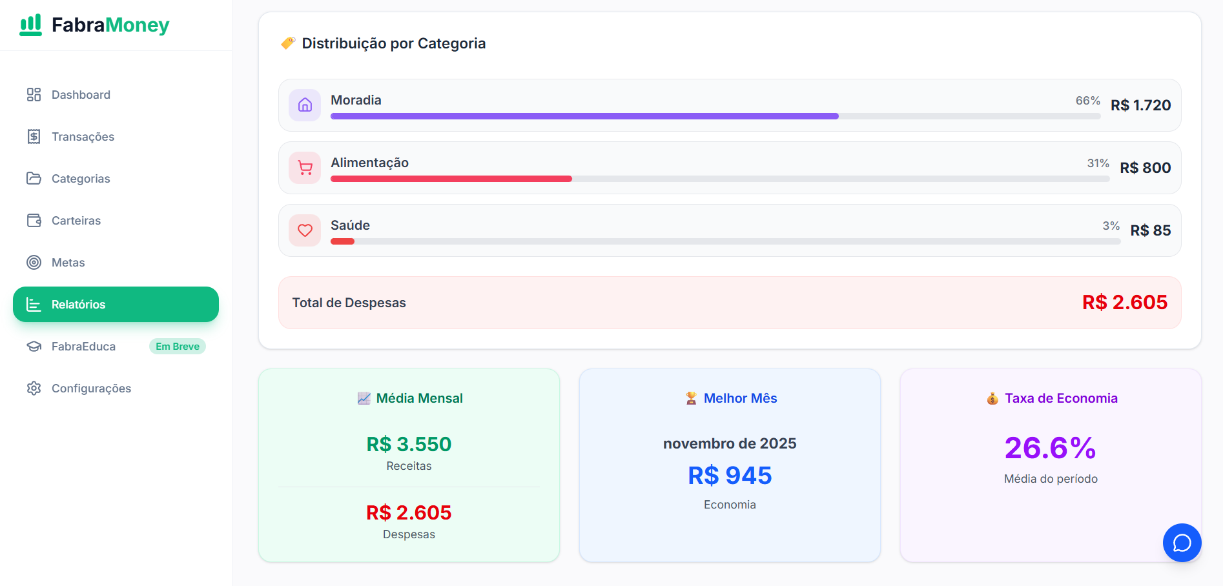
Task: Click the Alimentação shopping cart icon
Action: pyautogui.click(x=305, y=168)
